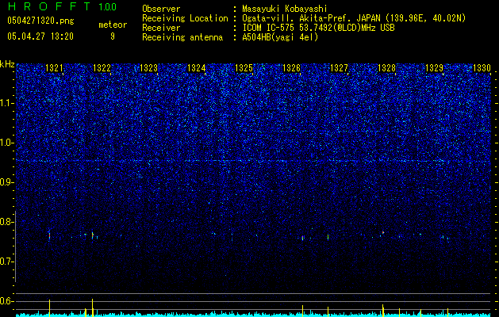This screenshot has width=499, height=317.
Task: Select the A504HB(yagi 4el) antenna text
Action: 280,37
